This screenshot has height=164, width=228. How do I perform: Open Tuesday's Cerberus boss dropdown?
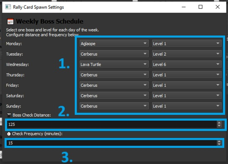point(114,54)
